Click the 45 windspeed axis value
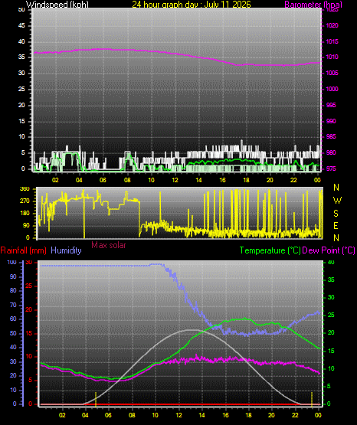The height and width of the screenshot is (425, 357). [21, 25]
